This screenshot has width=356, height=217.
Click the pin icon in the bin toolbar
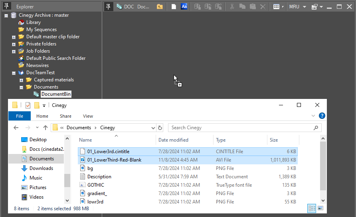108,7
